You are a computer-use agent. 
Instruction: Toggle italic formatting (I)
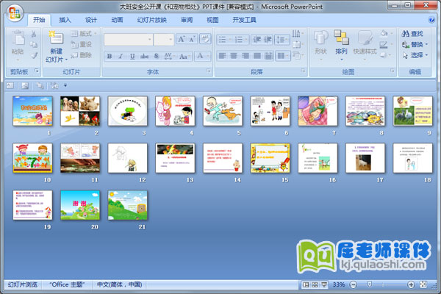point(121,56)
